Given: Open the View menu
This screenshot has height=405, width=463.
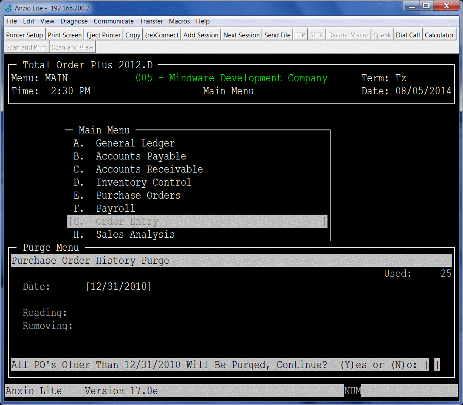Looking at the screenshot, I should tap(47, 21).
